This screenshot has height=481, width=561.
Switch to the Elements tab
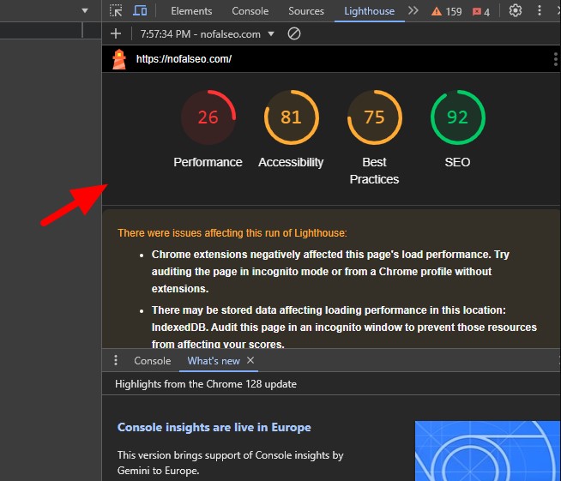[191, 11]
